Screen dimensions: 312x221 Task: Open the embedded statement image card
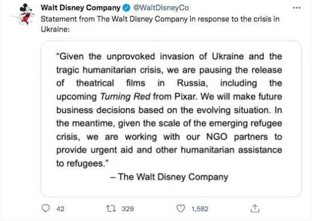tap(171, 119)
